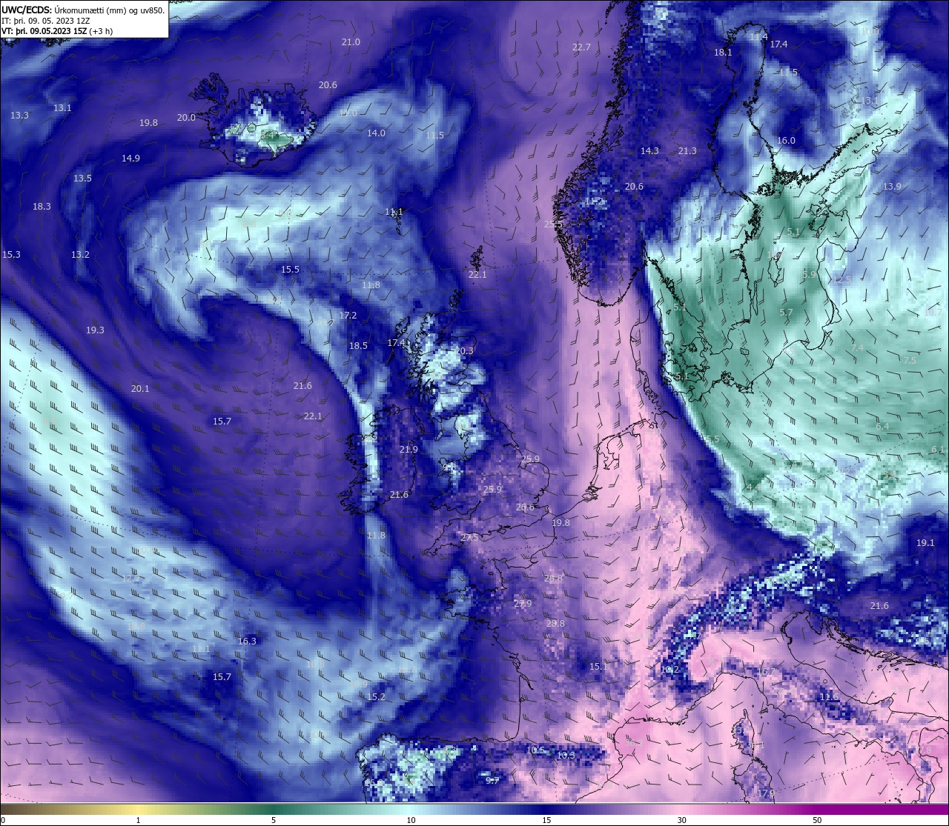Click the legend label '1' on the color scale

tap(138, 820)
